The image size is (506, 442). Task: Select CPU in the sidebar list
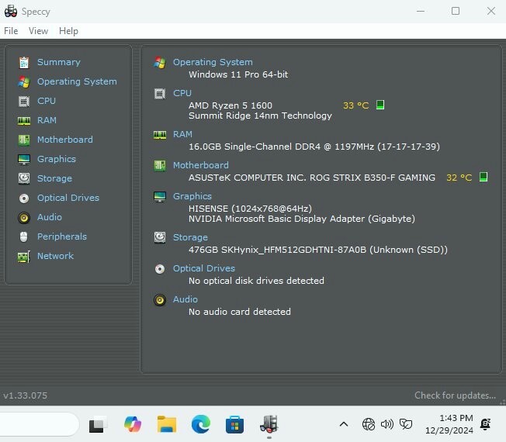[47, 101]
